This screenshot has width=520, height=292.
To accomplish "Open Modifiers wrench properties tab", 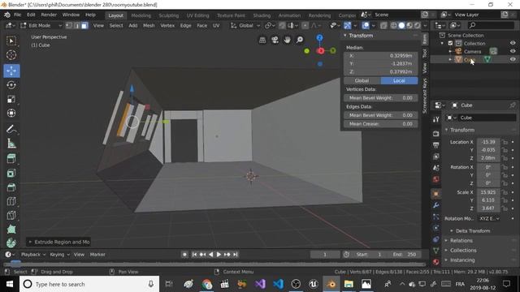I will point(435,205).
